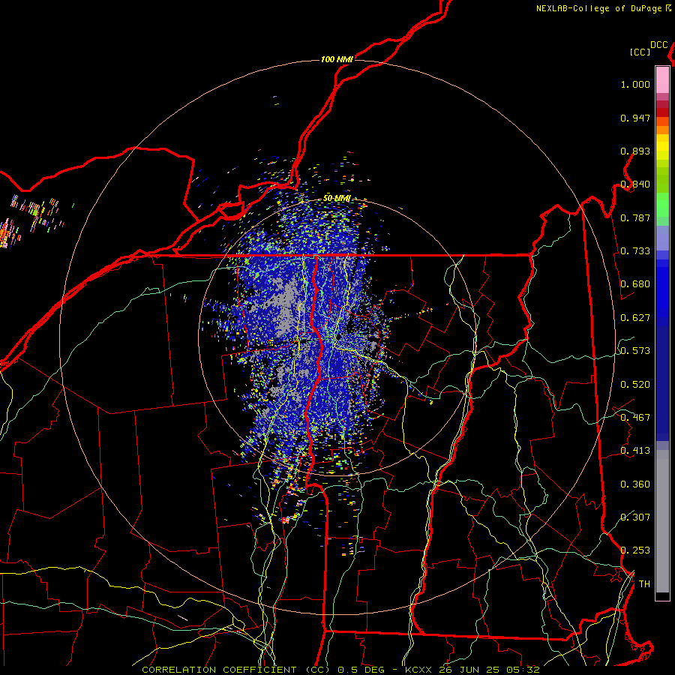Screen dimensions: 675x675
Task: Select the 0.787 scale value
Action: [x=635, y=217]
